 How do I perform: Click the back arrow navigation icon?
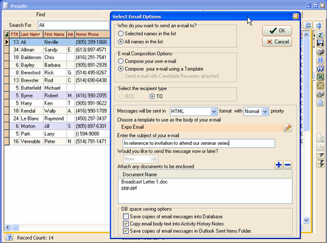point(309,26)
